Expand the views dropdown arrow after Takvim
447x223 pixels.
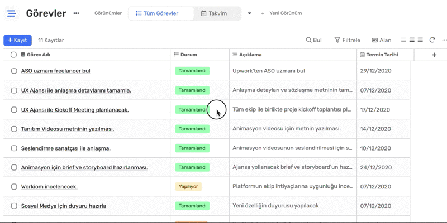coord(249,13)
